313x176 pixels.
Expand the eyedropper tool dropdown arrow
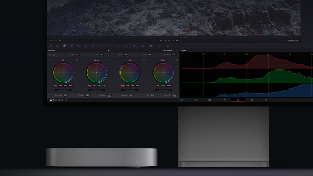point(53,40)
